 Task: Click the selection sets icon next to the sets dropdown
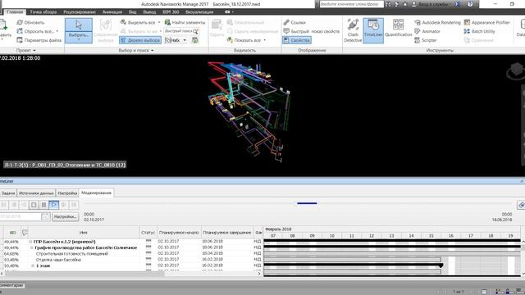pos(195,40)
